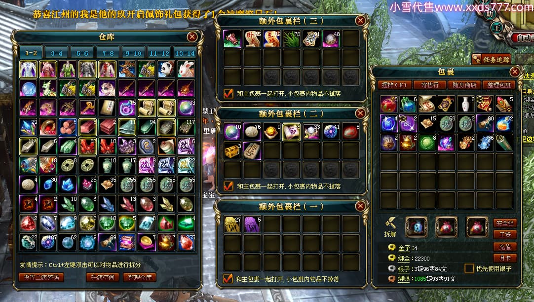Open the 随身商店 shop button
This screenshot has height=302, width=534.
[464, 85]
